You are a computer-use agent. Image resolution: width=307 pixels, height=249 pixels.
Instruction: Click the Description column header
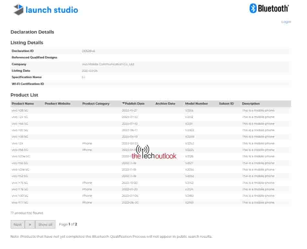pyautogui.click(x=251, y=103)
